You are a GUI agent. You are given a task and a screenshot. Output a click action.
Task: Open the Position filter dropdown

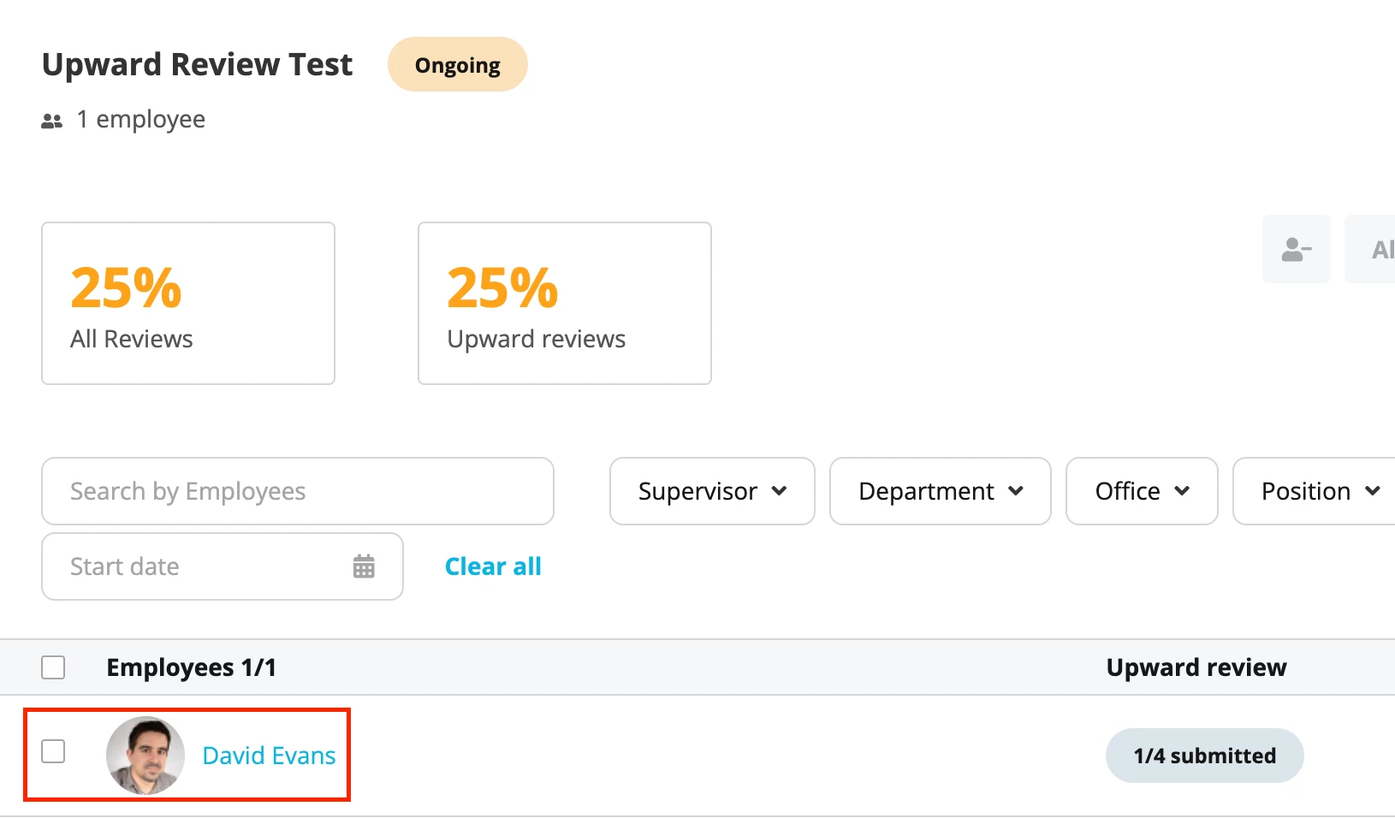pyautogui.click(x=1315, y=491)
